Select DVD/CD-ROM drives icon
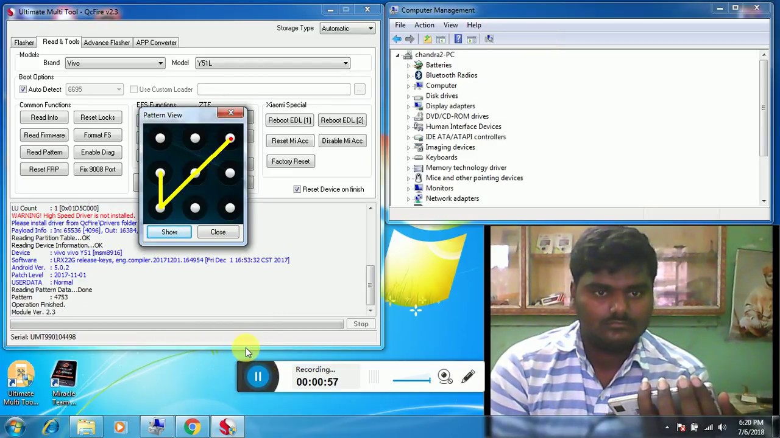The height and width of the screenshot is (438, 780). point(419,116)
